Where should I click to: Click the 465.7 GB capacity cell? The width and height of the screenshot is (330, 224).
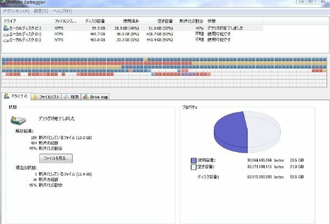(97, 34)
